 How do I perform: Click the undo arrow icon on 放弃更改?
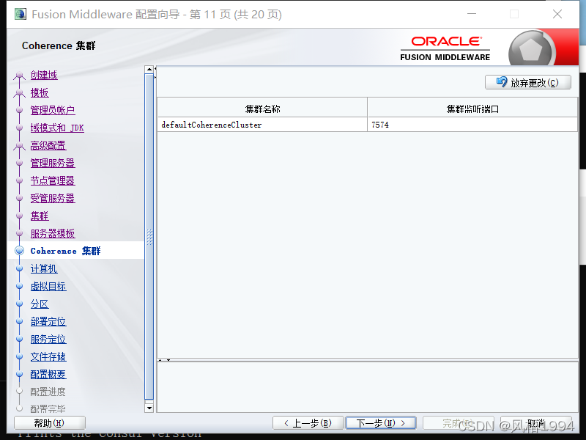coord(502,82)
